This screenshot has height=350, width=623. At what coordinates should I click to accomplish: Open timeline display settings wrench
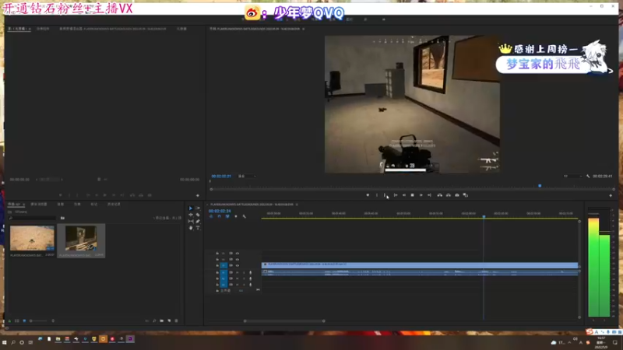(245, 217)
